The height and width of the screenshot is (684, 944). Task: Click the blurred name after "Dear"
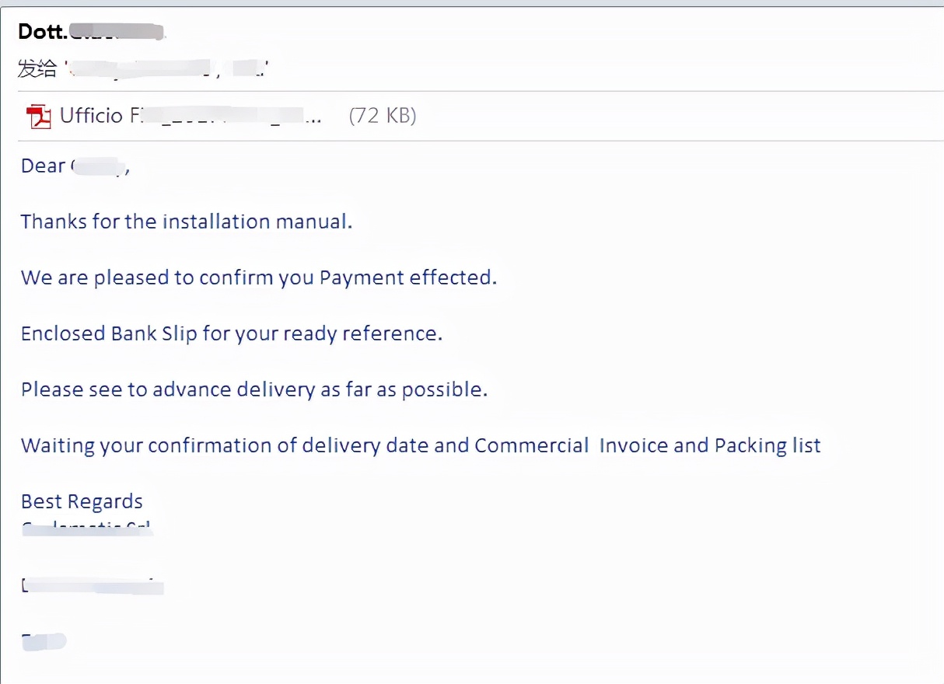tap(99, 166)
